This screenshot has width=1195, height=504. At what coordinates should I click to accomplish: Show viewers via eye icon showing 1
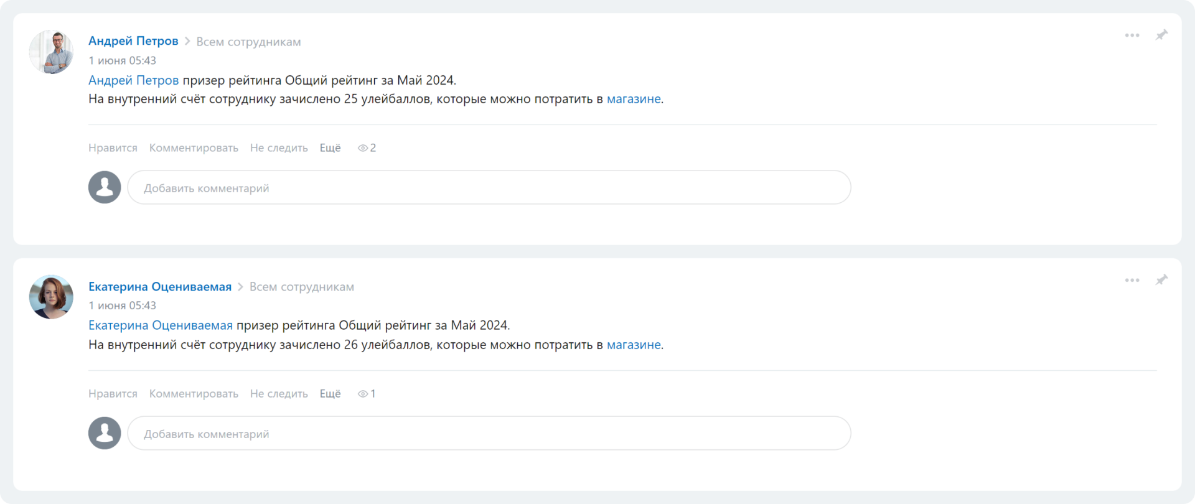click(x=367, y=394)
